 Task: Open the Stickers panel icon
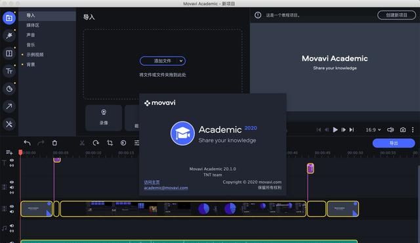(9, 89)
